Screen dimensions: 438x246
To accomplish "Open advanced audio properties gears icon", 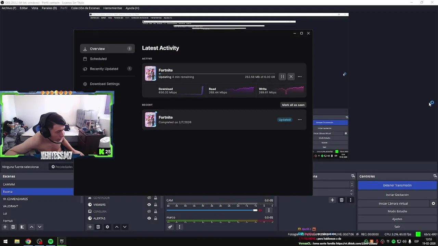I will click(x=170, y=227).
